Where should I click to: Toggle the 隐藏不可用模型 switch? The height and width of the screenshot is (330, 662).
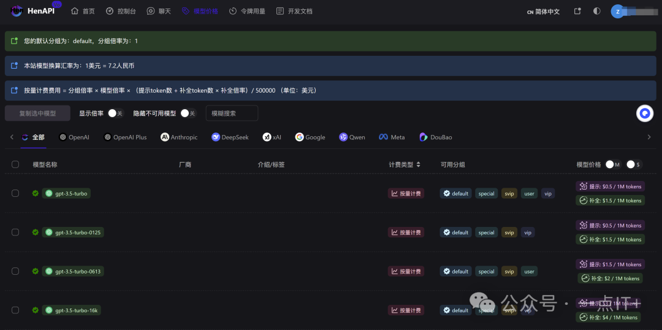tap(188, 113)
